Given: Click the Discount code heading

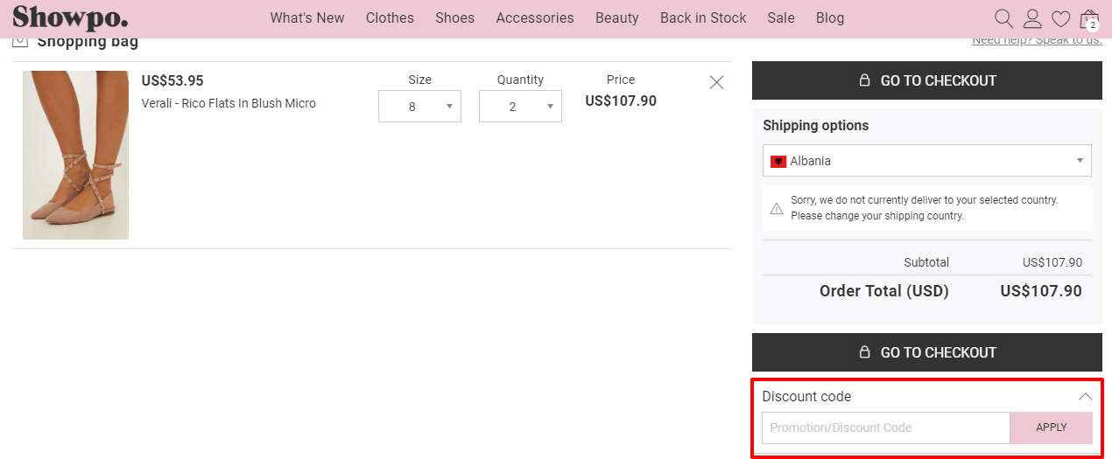Looking at the screenshot, I should click(x=806, y=397).
